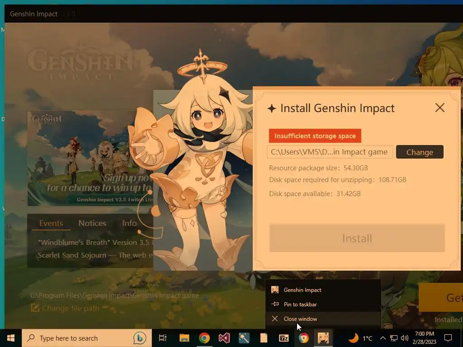
Task: Open the second Chrome icon with shield
Action: coord(303,338)
